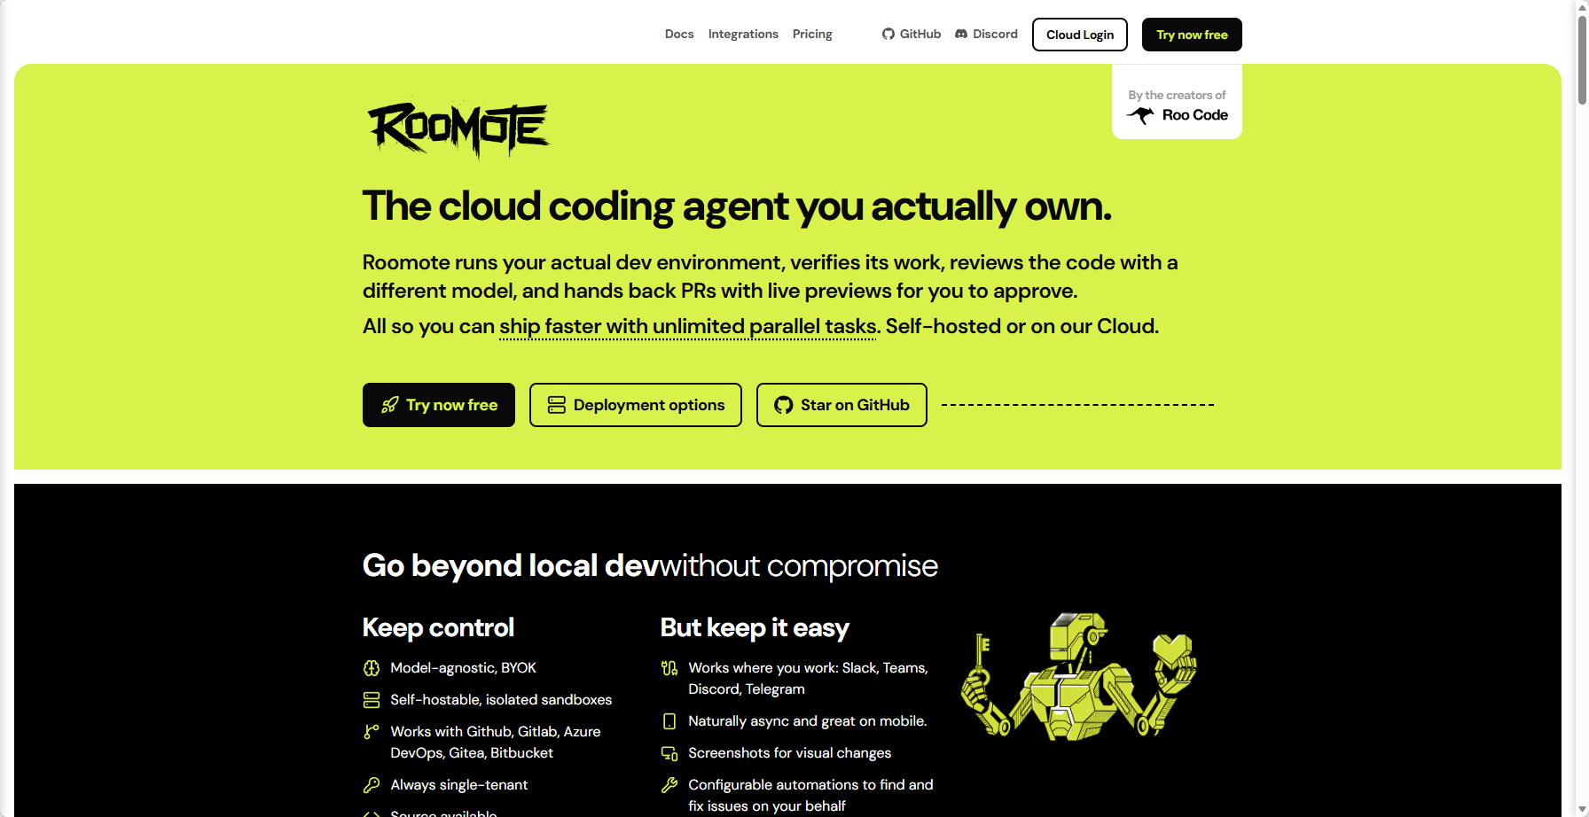Open the Docs navigation link
The image size is (1589, 817).
coord(679,35)
